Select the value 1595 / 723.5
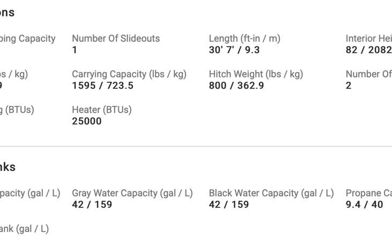Viewport: 392px width, 252px height. (x=102, y=85)
